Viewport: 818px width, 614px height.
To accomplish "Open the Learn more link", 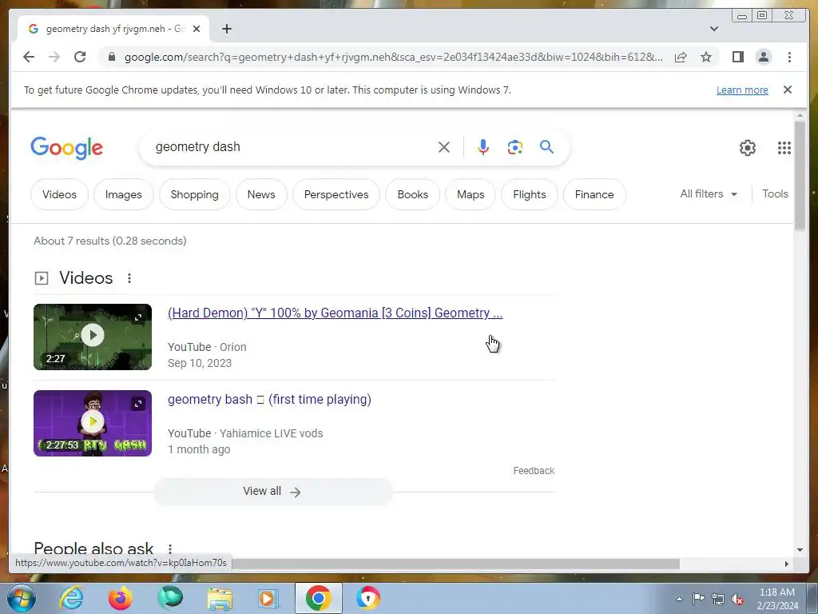I will click(742, 90).
